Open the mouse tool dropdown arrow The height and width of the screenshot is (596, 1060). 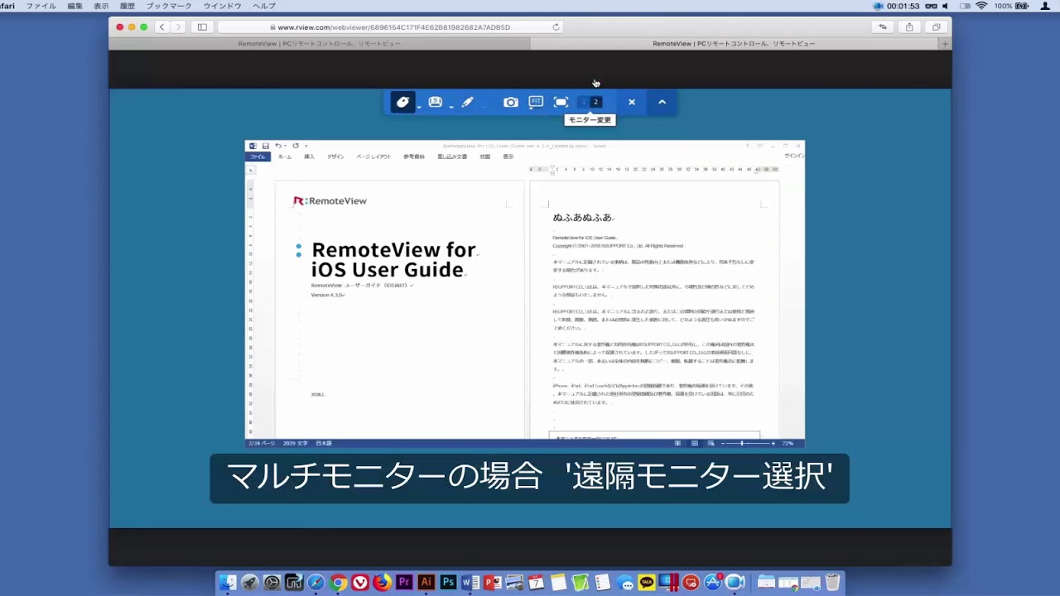pyautogui.click(x=419, y=106)
